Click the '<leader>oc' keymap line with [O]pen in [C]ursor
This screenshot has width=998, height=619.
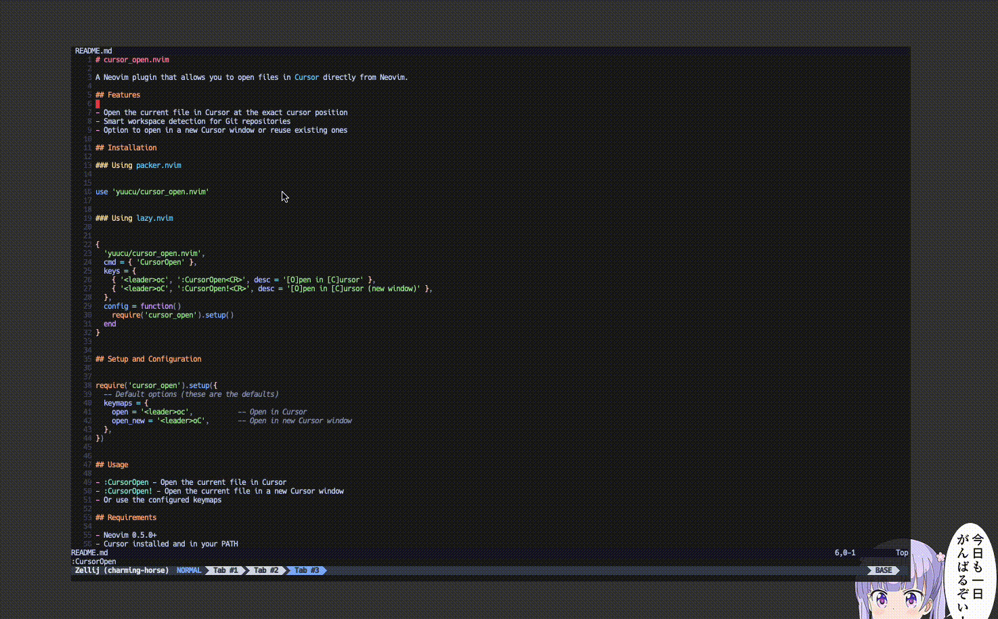click(244, 280)
